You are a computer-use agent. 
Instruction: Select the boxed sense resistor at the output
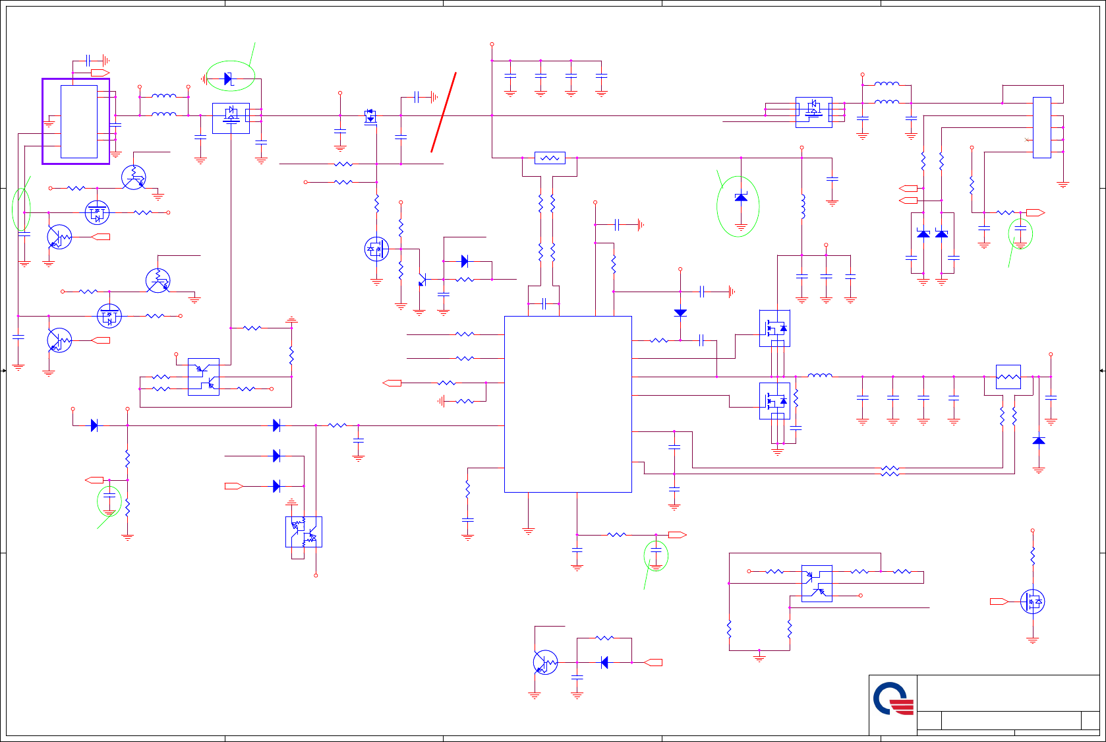[x=1008, y=377]
